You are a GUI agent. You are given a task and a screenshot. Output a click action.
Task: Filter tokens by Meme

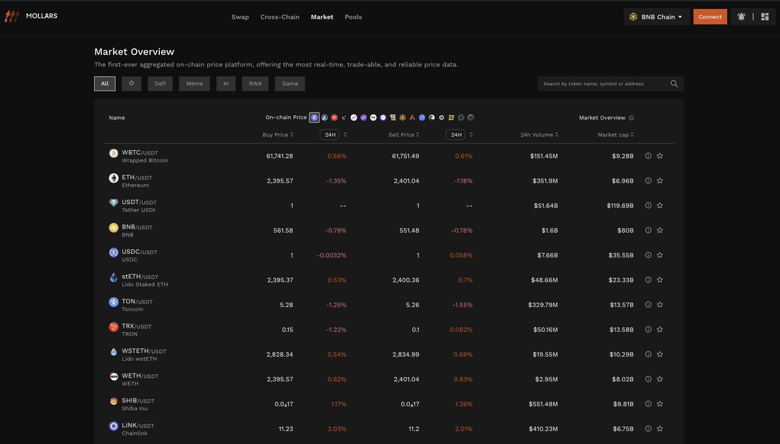pyautogui.click(x=194, y=83)
